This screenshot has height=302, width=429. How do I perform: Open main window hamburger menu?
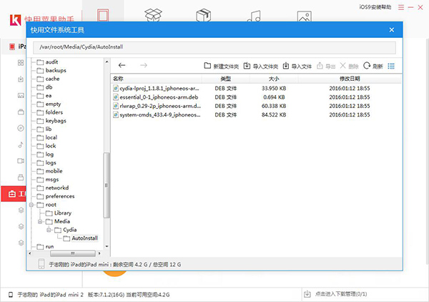(401, 7)
